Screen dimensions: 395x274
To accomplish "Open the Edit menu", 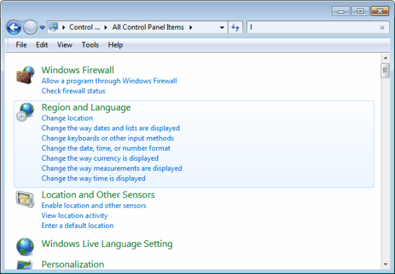I will 42,45.
